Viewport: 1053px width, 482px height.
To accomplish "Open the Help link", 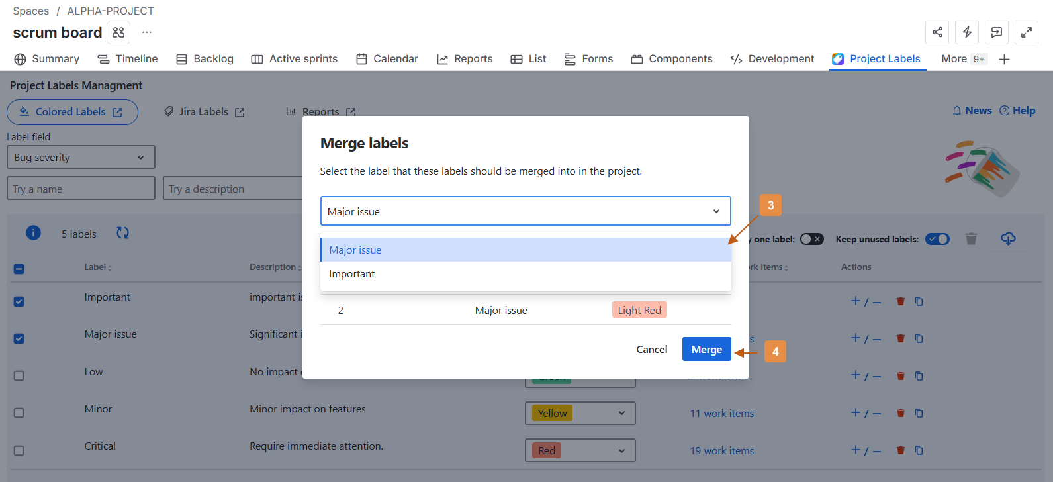I will pos(1017,111).
